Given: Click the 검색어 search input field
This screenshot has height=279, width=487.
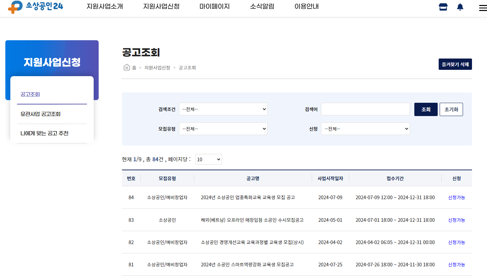Looking at the screenshot, I should tap(365, 109).
